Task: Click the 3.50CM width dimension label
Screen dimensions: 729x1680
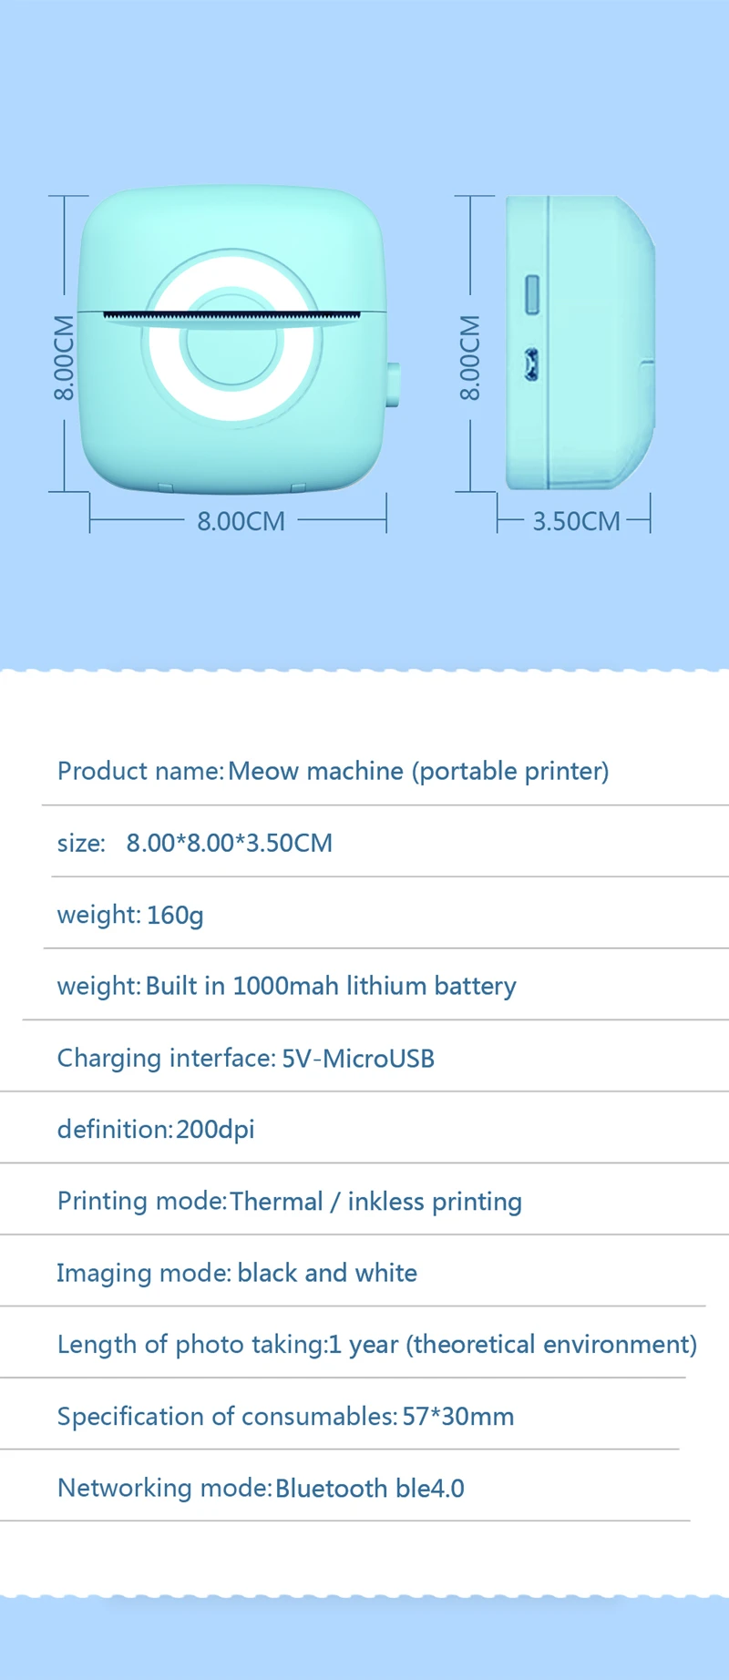Action: pos(576,521)
